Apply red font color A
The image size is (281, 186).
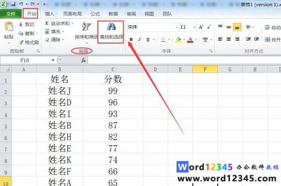pyautogui.click(x=190, y=40)
